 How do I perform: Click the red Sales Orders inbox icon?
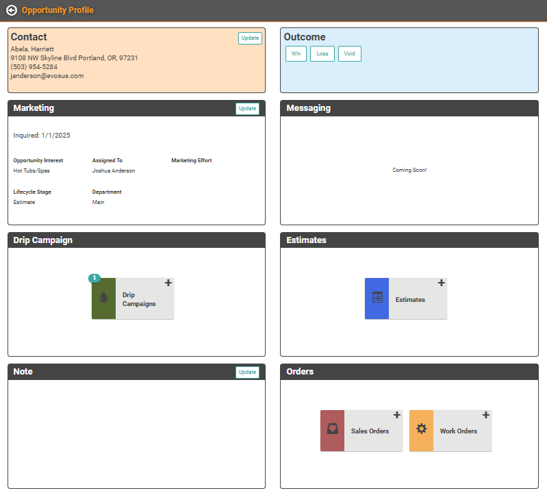(332, 430)
